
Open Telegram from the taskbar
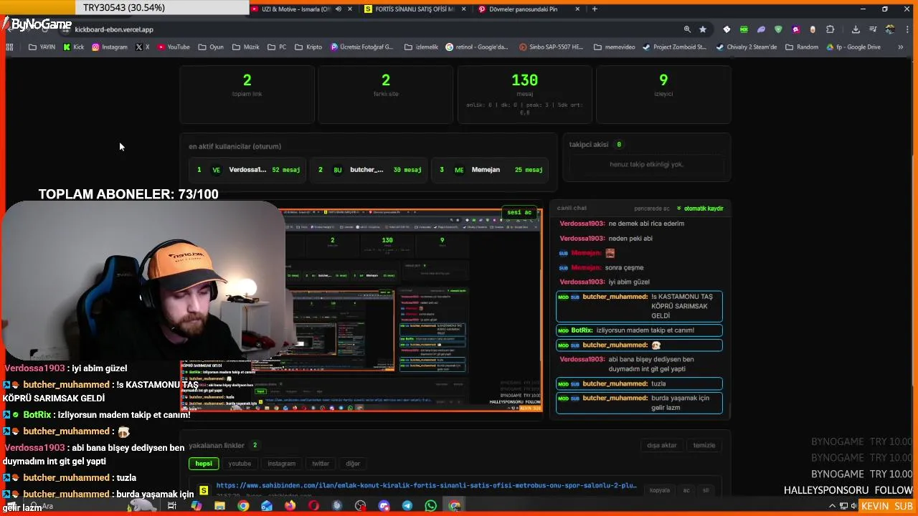click(x=407, y=506)
